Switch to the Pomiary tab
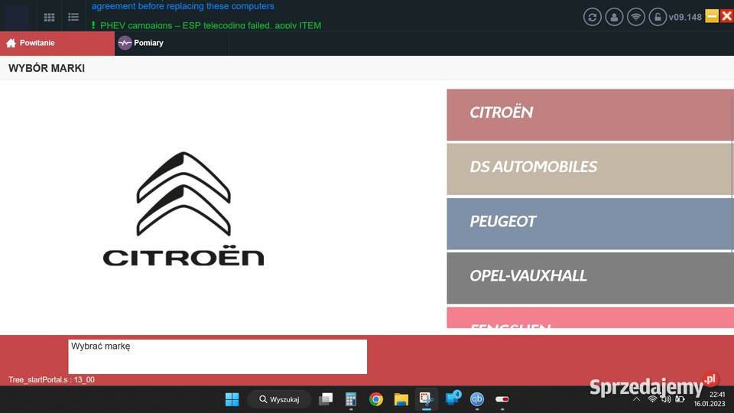The image size is (734, 413). pyautogui.click(x=171, y=43)
